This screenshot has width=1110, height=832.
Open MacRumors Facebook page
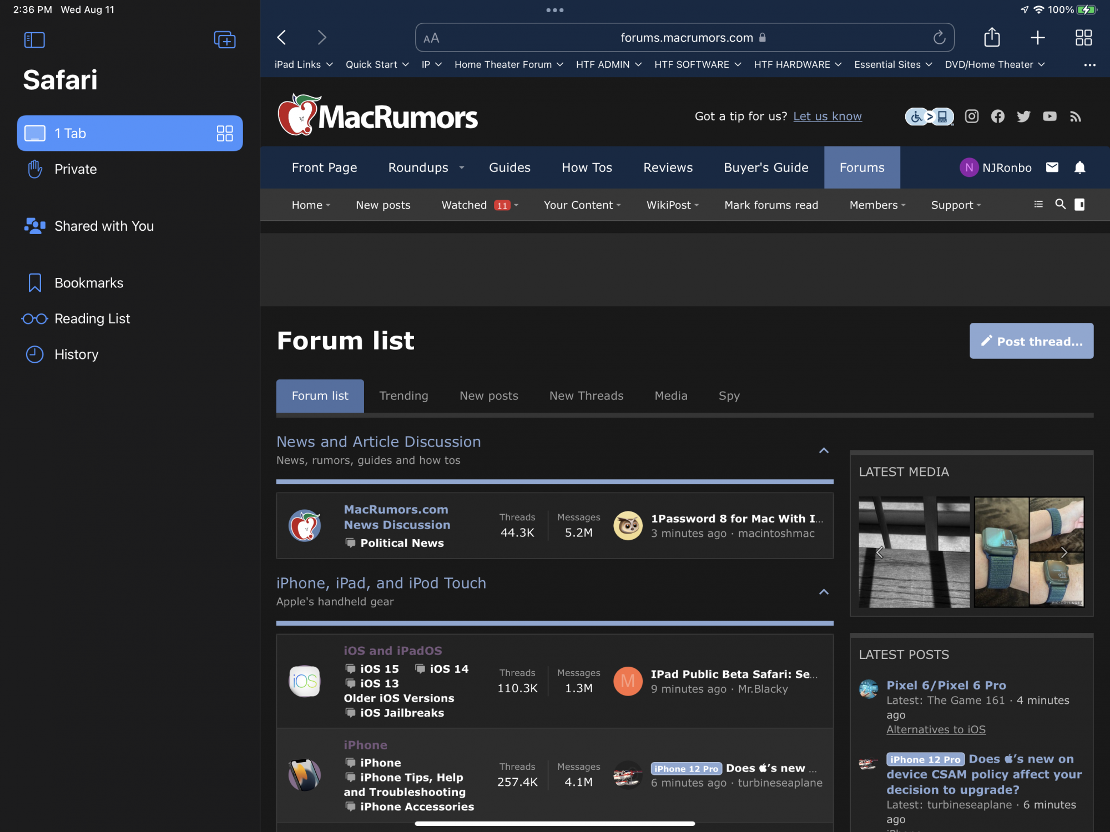[x=998, y=116]
